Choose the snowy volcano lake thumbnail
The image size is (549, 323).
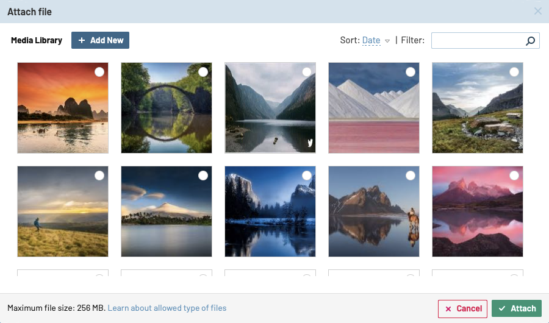[x=166, y=211]
